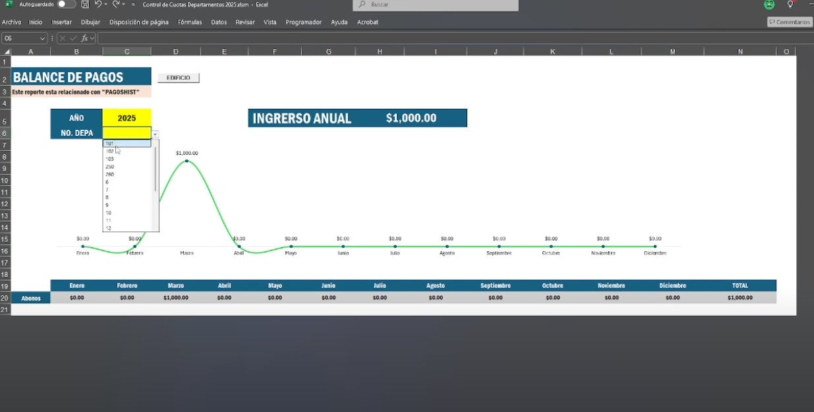Click the Cancel X icon on formula bar

(63, 38)
